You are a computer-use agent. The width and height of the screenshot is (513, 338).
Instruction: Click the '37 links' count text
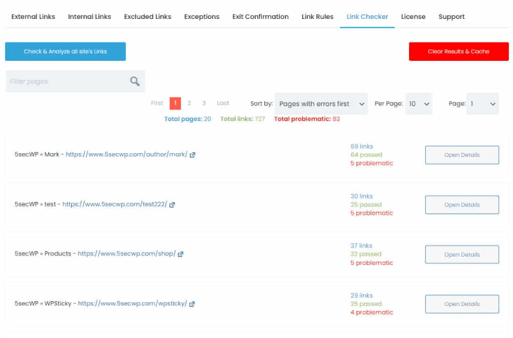click(361, 246)
